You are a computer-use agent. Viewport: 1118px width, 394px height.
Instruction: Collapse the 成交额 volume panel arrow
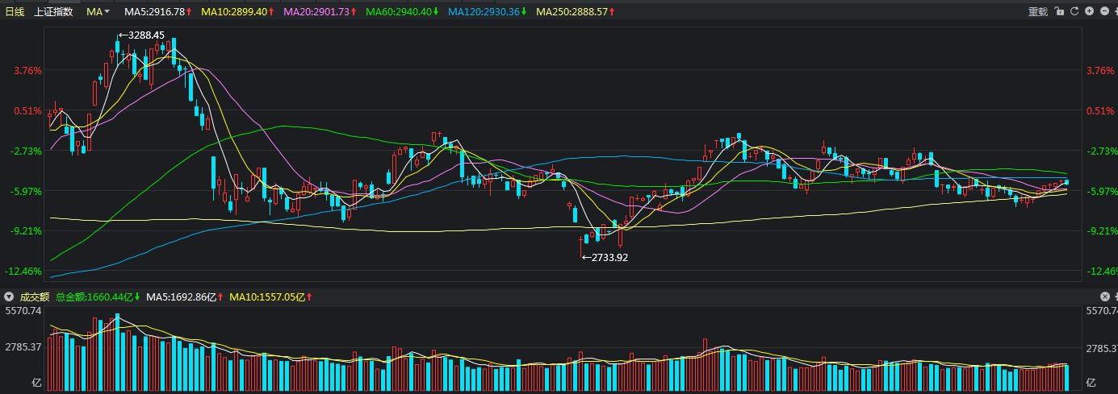point(9,297)
